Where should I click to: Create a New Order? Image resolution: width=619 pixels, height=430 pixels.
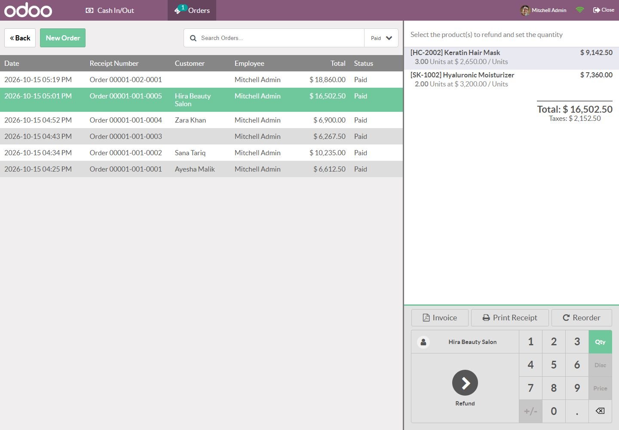[63, 38]
